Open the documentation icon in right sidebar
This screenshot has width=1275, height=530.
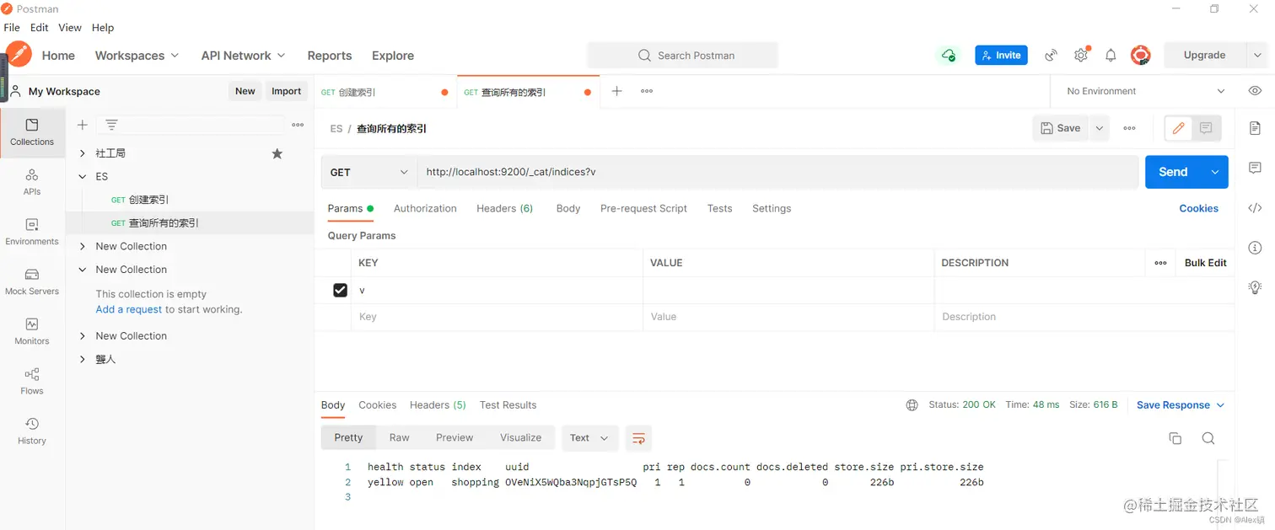(1255, 128)
